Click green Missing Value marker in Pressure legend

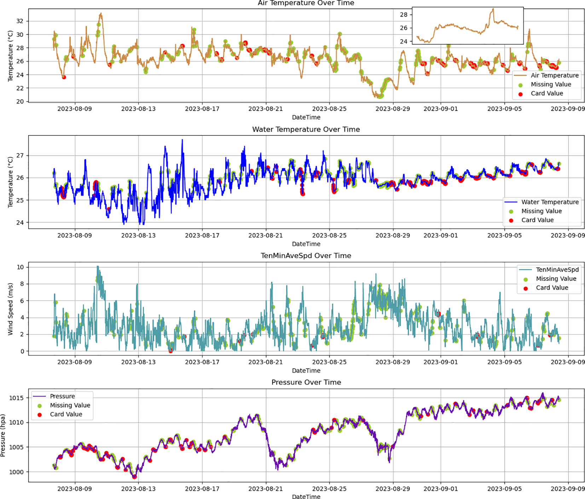[40, 406]
